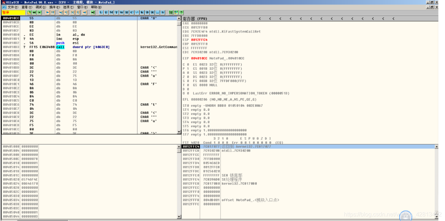Select the in al, dx instruction row

coord(89,35)
